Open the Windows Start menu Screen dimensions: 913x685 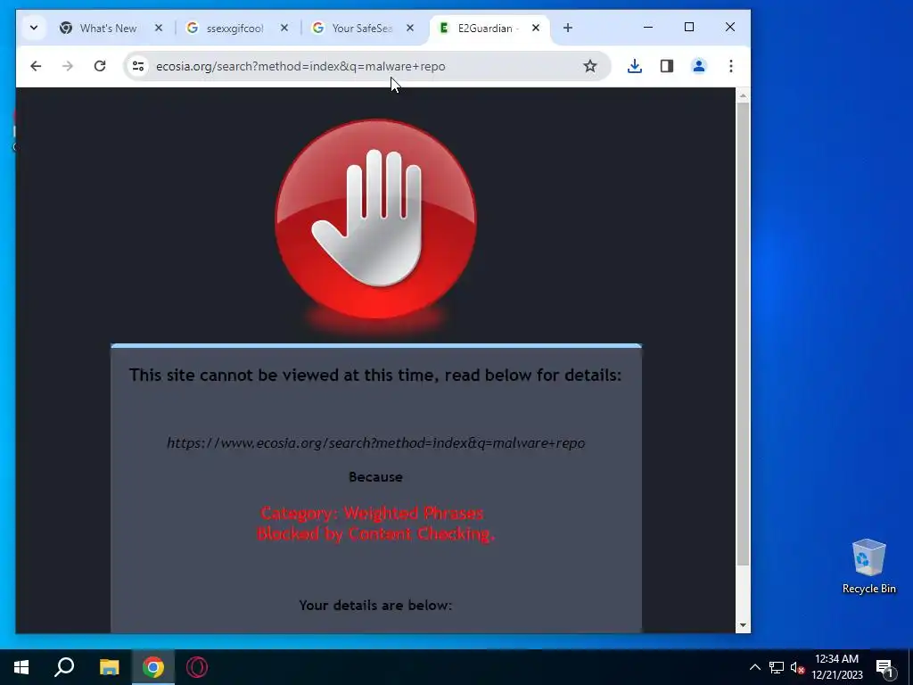pos(21,667)
